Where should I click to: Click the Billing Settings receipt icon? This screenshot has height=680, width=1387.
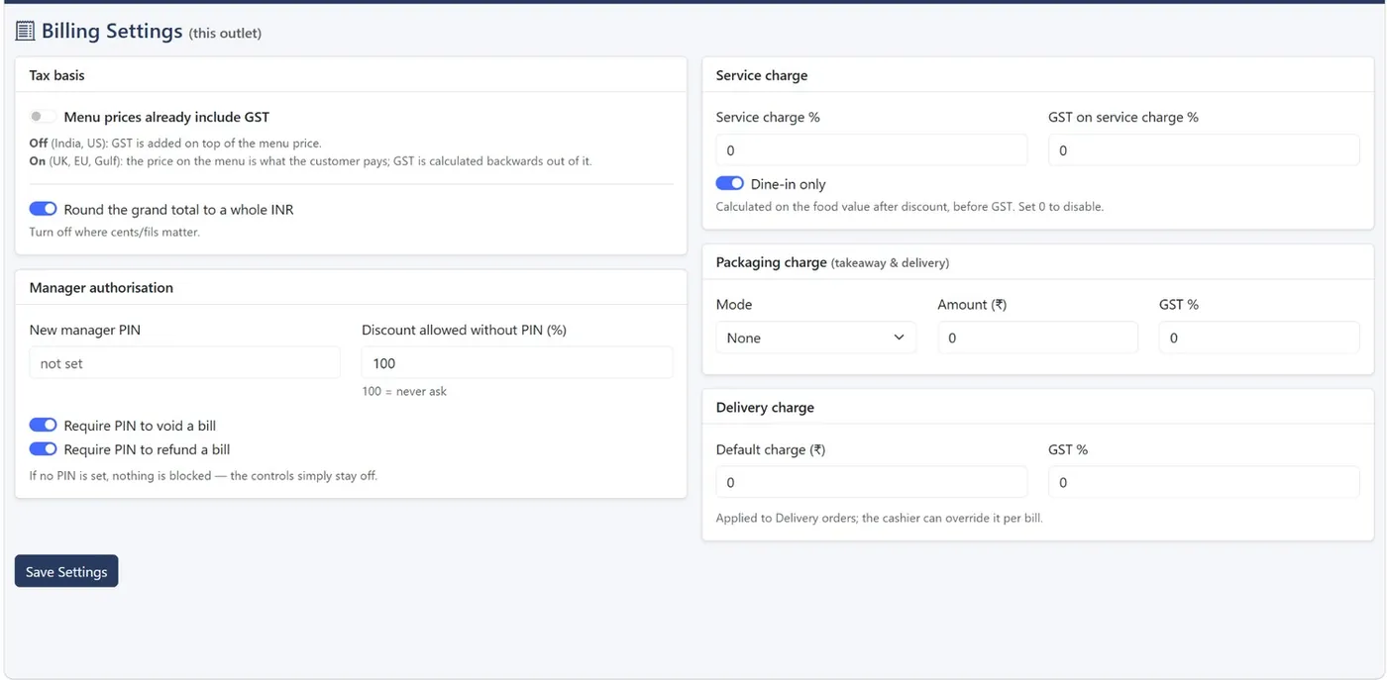pos(25,32)
